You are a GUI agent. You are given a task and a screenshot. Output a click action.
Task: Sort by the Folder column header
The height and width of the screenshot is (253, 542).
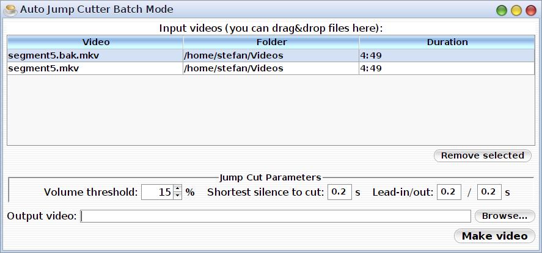271,42
